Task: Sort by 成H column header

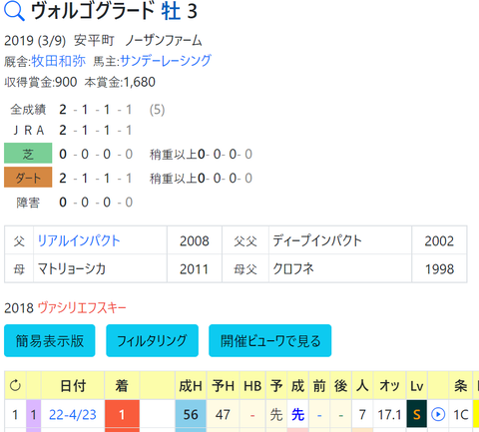Action: (191, 386)
